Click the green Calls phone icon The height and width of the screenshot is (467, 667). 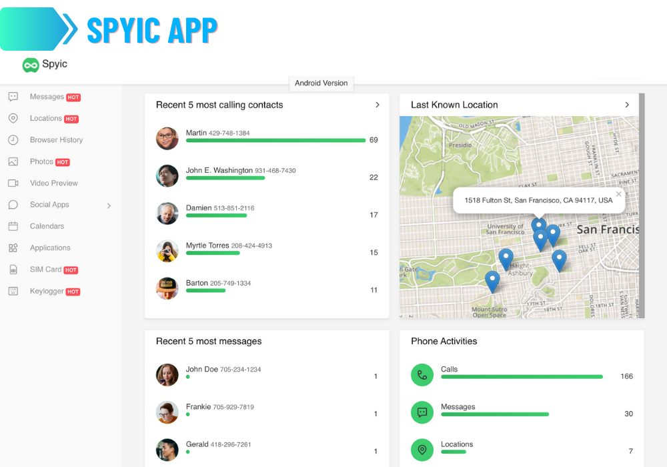(x=422, y=375)
